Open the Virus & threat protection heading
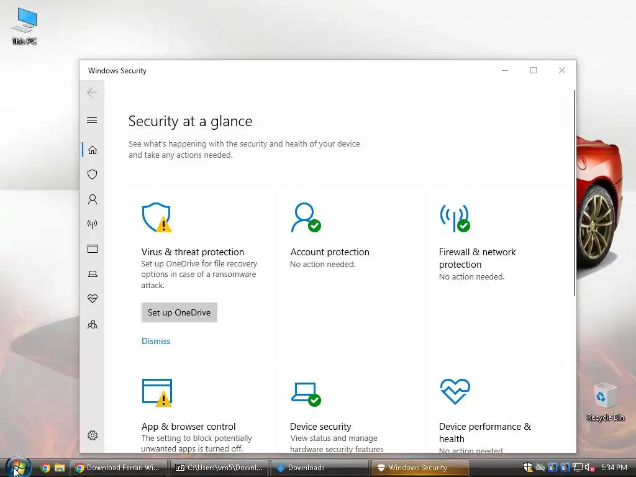The height and width of the screenshot is (477, 636). tap(193, 252)
